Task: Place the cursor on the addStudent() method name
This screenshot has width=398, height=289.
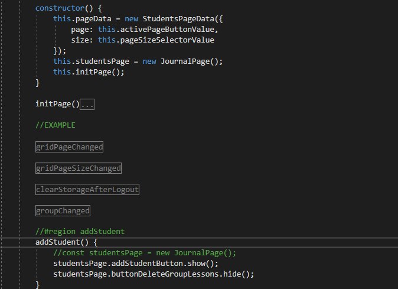Action: [58, 242]
